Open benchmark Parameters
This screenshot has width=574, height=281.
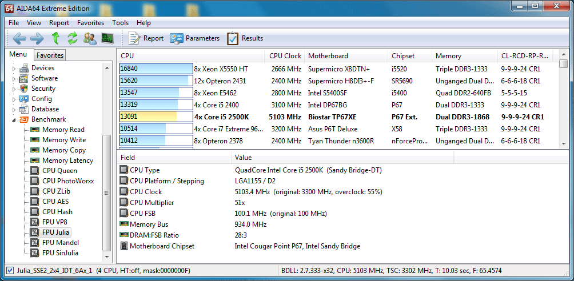tap(195, 38)
